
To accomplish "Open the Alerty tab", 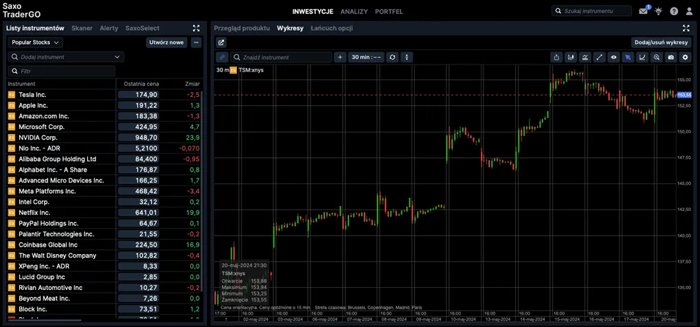I will coord(109,28).
